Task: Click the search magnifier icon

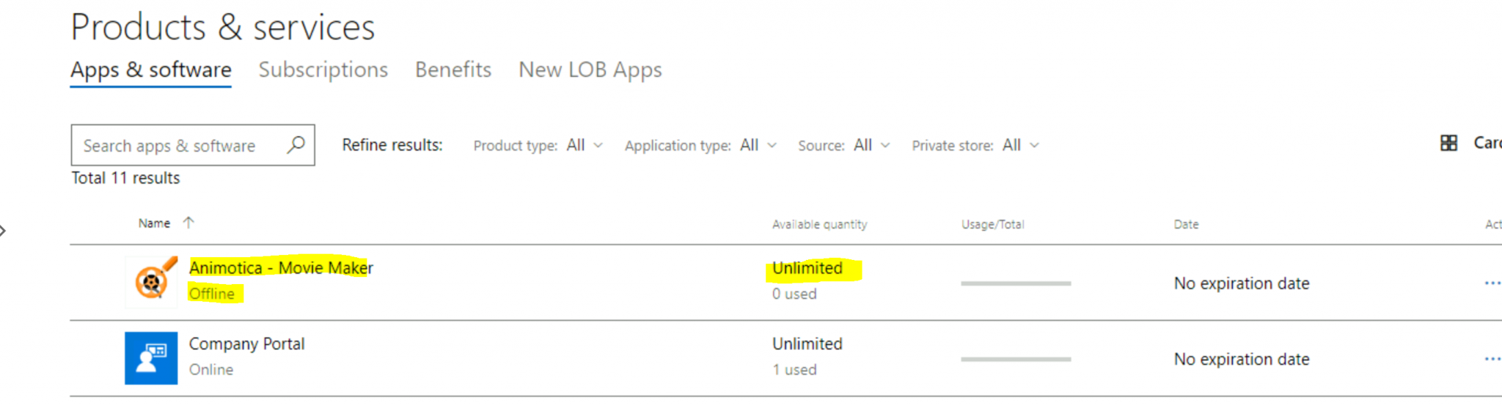Action: (296, 144)
